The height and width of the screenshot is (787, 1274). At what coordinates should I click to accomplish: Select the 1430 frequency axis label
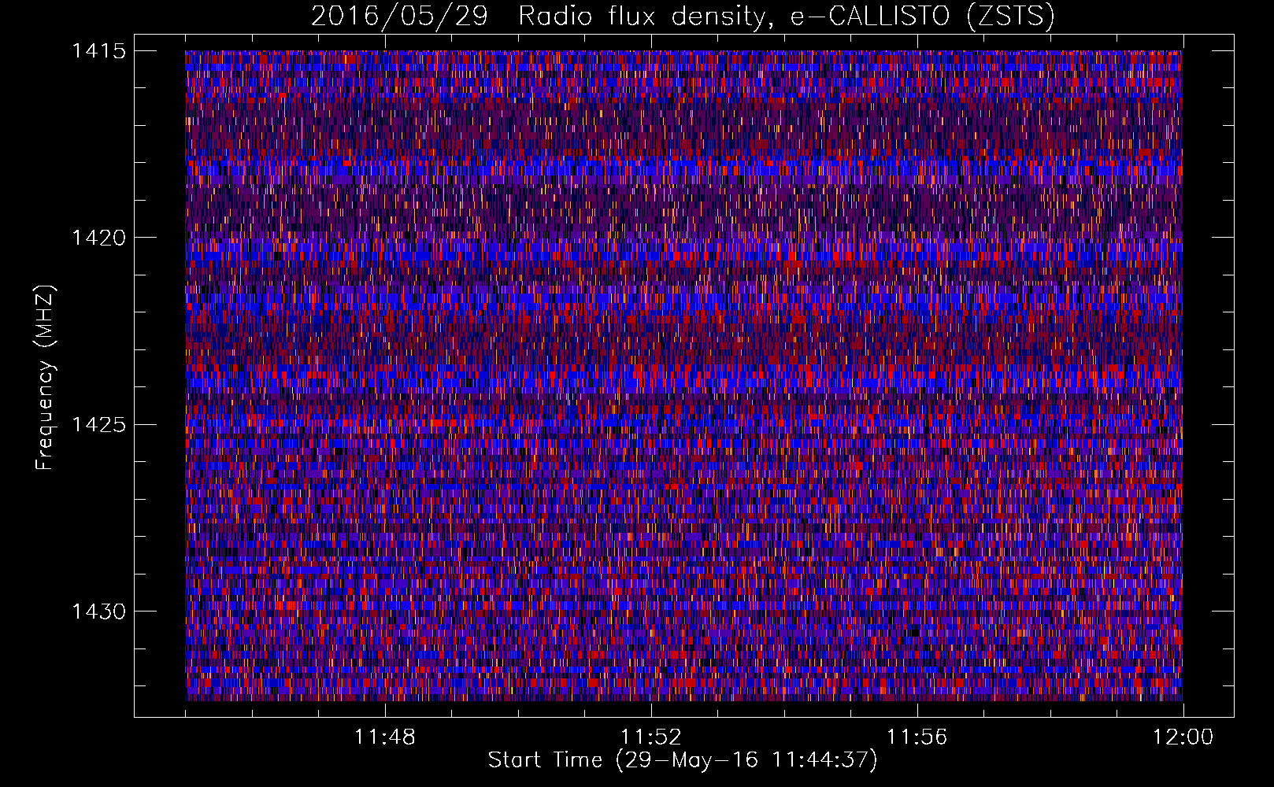(x=98, y=611)
